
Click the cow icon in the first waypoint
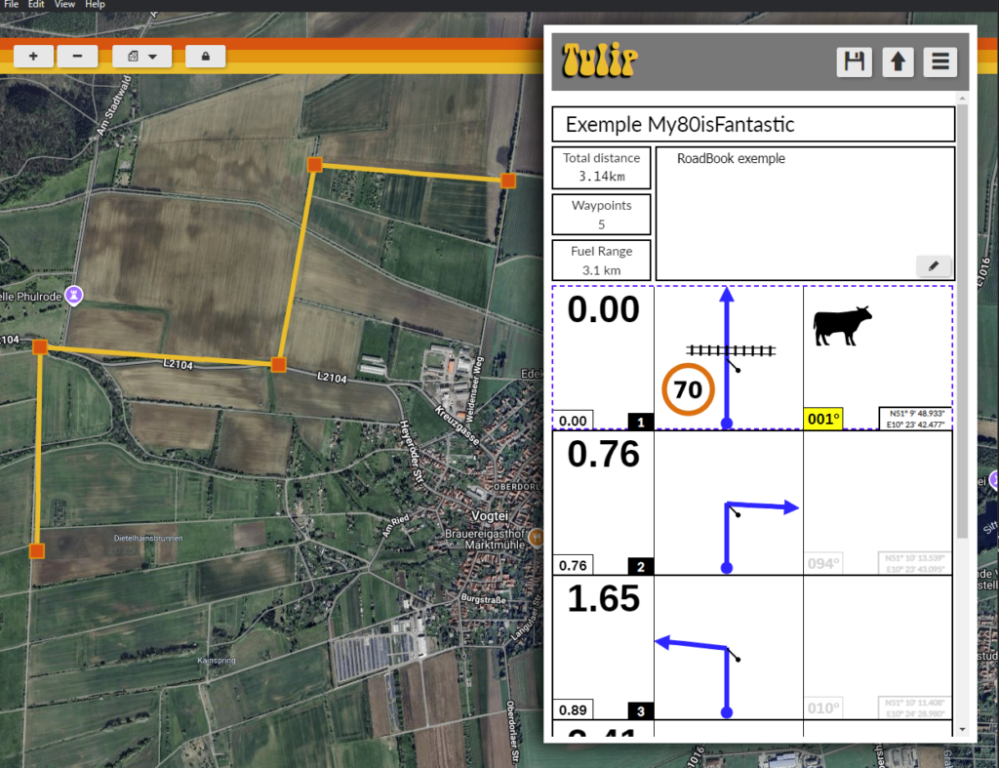[842, 326]
